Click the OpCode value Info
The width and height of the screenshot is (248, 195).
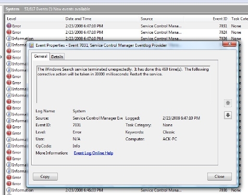[x=77, y=146]
